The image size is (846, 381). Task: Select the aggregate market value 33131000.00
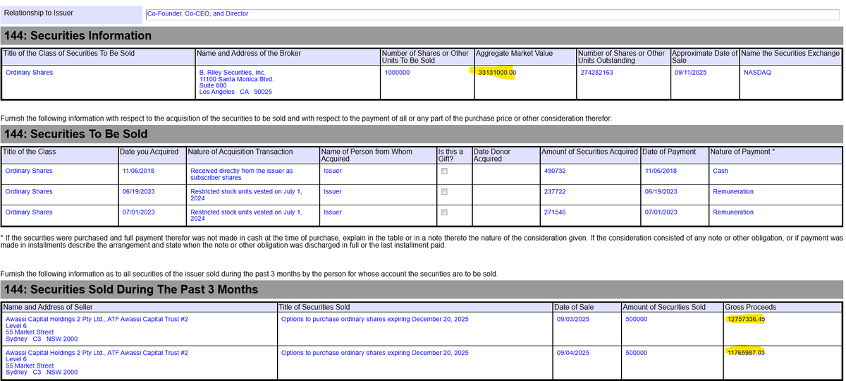497,73
